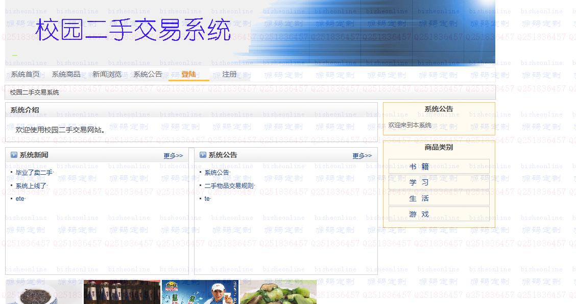576x304 pixels.
Task: Click the tea bowl product thumbnail
Action: [x=44, y=292]
